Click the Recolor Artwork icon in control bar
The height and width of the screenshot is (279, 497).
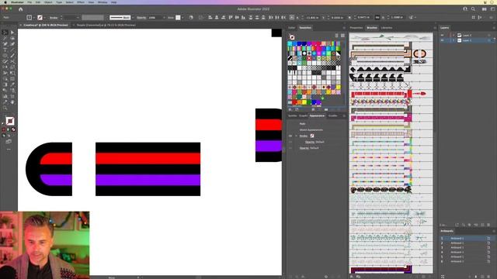[191, 17]
